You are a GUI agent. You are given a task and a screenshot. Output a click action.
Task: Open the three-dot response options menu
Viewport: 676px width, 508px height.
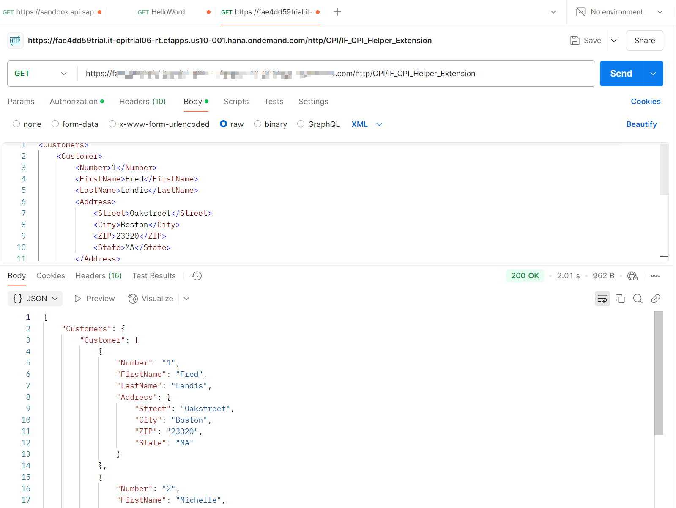point(655,276)
